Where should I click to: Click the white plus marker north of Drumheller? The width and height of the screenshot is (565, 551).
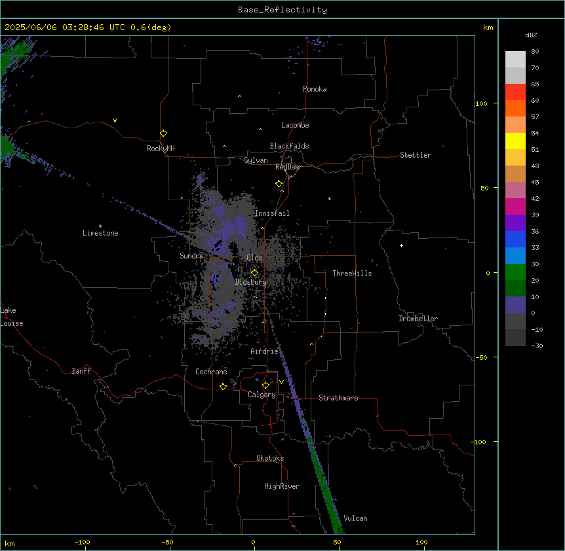[x=401, y=245]
